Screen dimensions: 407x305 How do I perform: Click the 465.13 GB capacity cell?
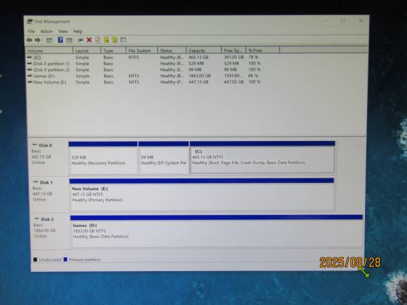(x=199, y=57)
